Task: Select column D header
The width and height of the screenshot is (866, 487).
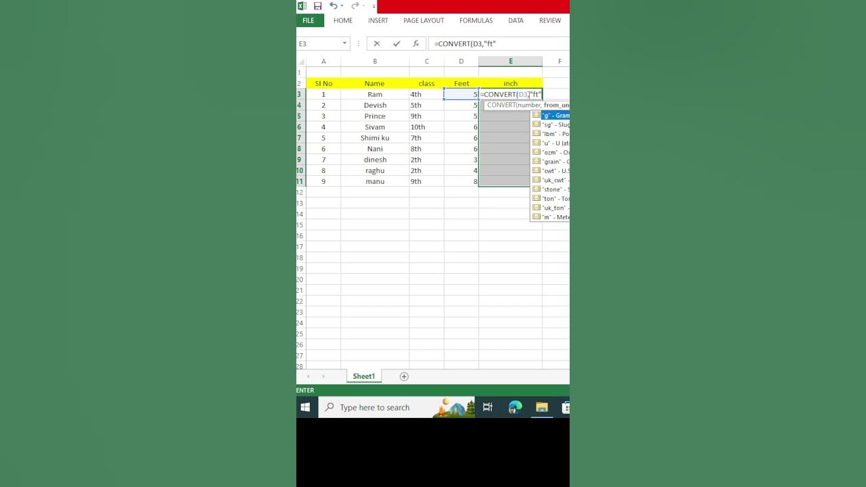Action: [x=461, y=62]
